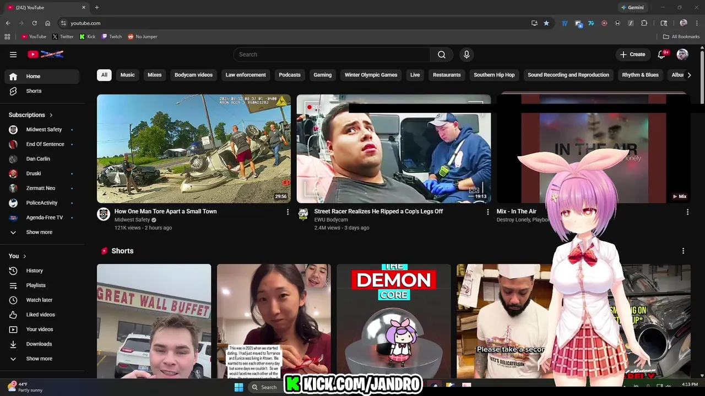Open Shorts section options menu
705x396 pixels.
tap(684, 251)
